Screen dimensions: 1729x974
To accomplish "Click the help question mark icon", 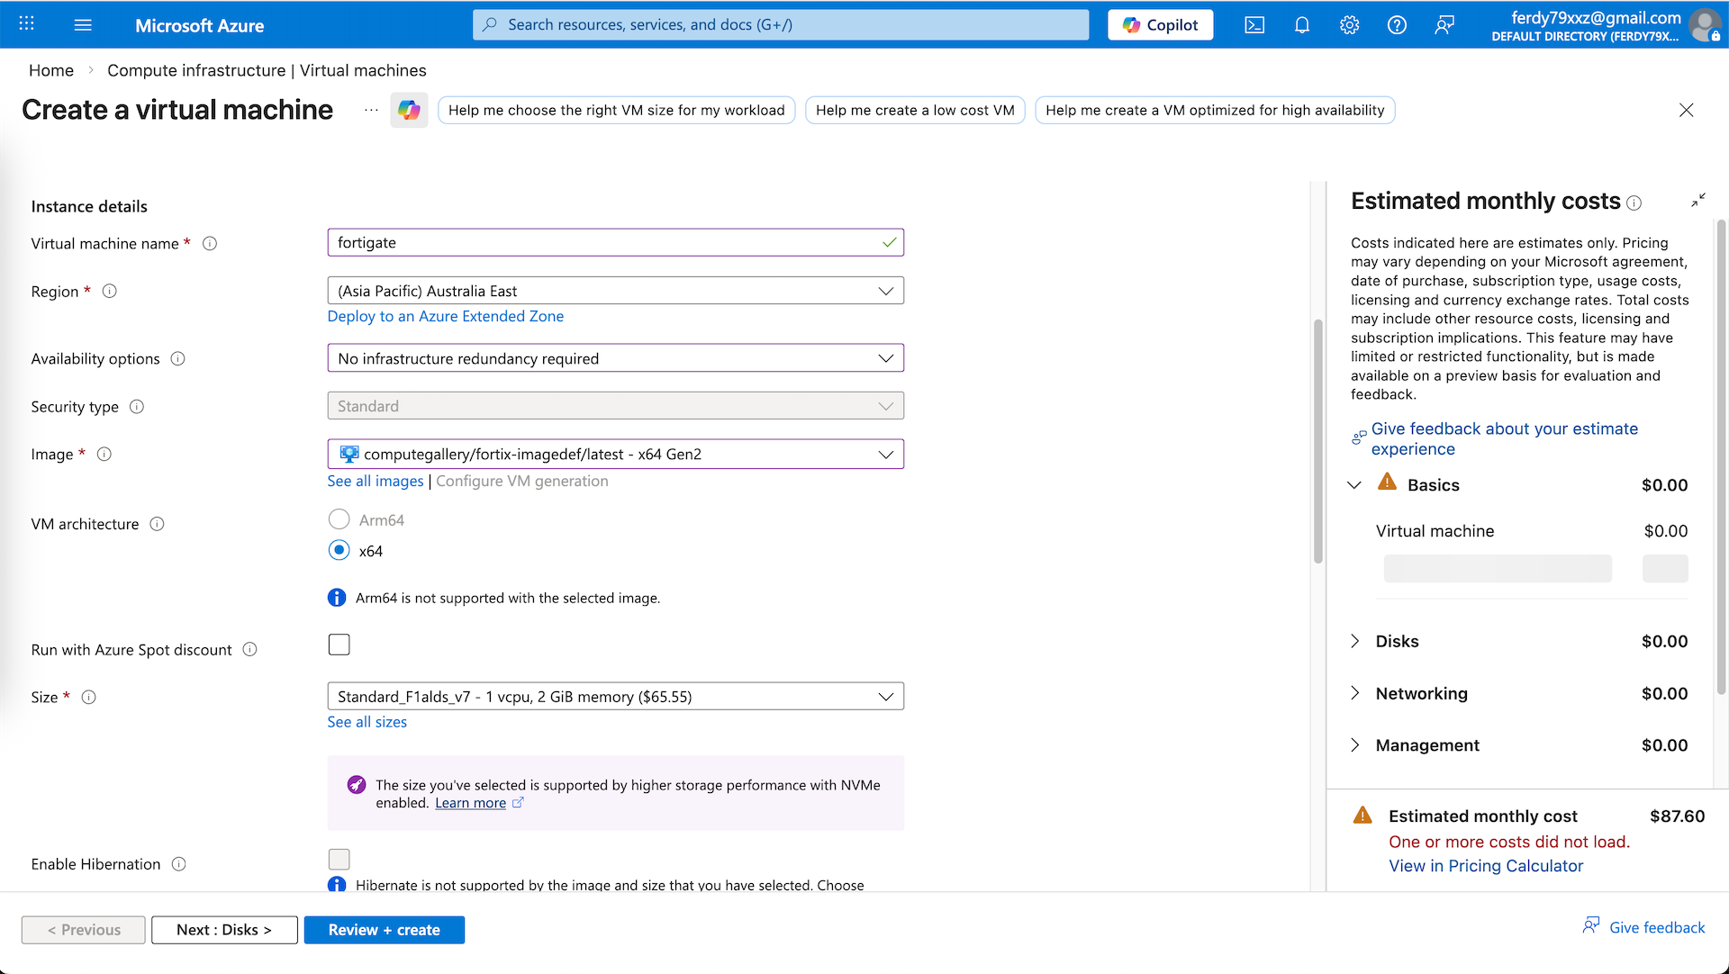I will (x=1397, y=25).
